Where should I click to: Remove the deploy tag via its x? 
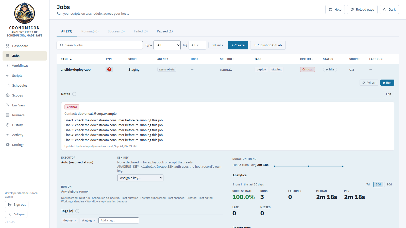[75, 221]
